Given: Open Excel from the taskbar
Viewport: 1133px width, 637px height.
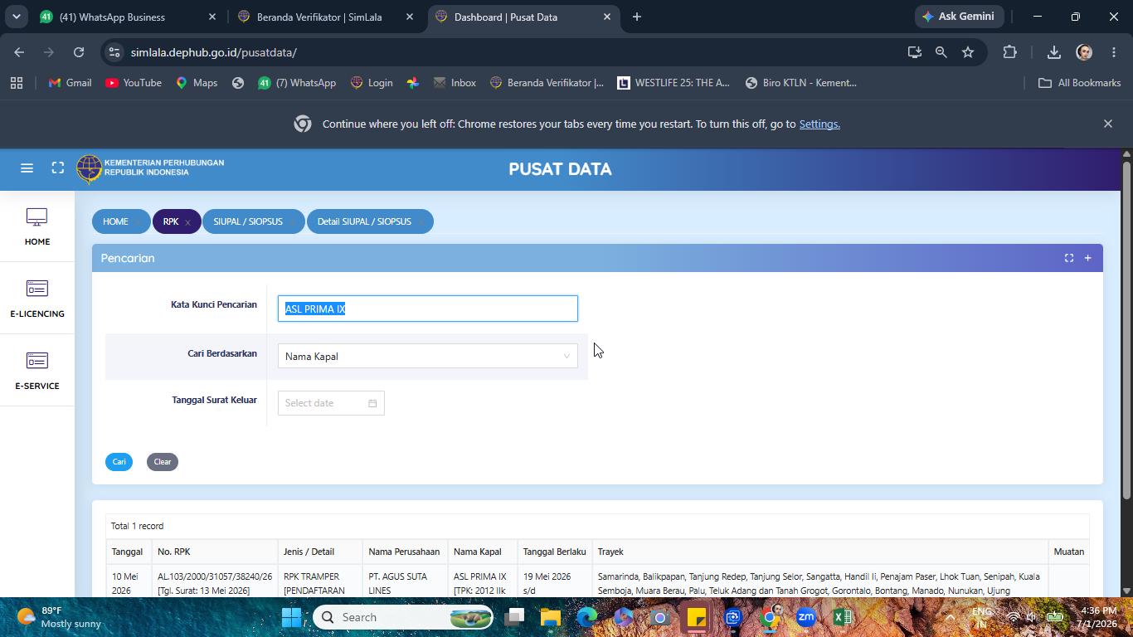Looking at the screenshot, I should [x=842, y=617].
